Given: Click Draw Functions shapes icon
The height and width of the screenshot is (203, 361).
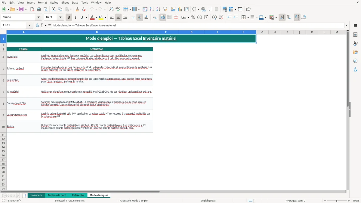Looking at the screenshot, I should point(248,9).
